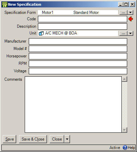Click the unit cube icon beside A/C MECH

tap(41, 33)
